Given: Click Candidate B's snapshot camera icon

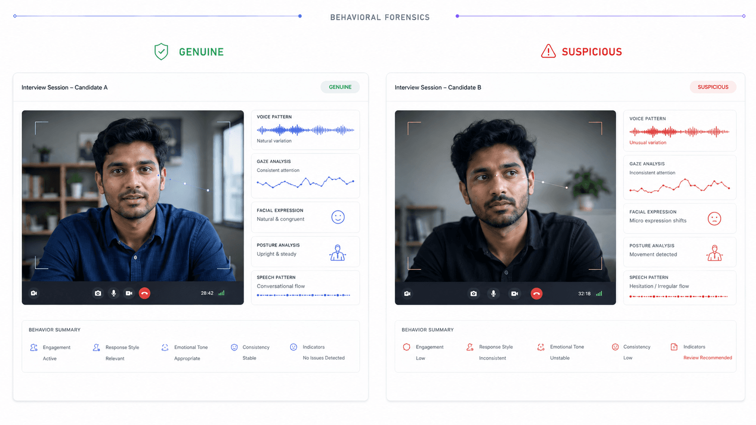Looking at the screenshot, I should pos(473,294).
